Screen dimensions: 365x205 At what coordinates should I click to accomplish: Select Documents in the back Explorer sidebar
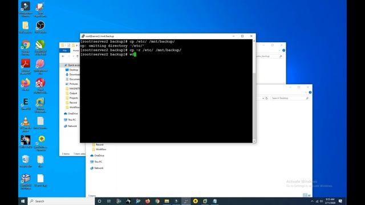[x=72, y=79]
